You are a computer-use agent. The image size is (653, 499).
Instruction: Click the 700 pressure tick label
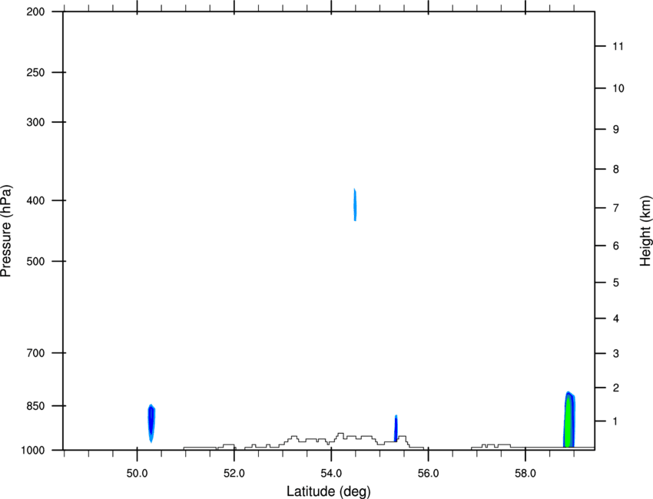pyautogui.click(x=36, y=353)
